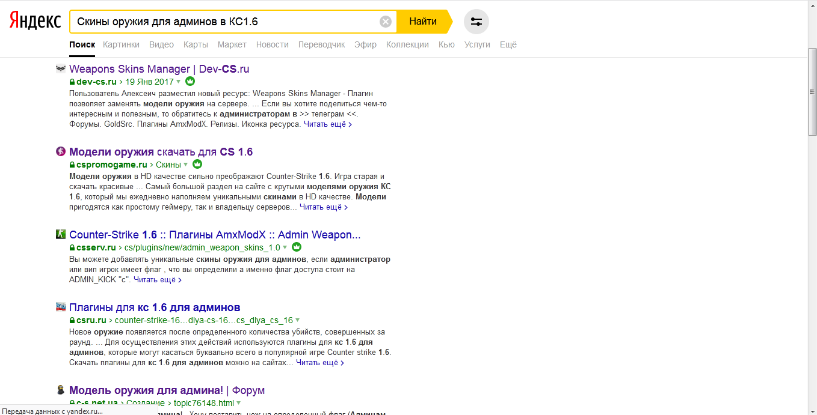Click green crown badge next to dev-cs.ru
Screen dimensions: 817x415
click(x=190, y=82)
